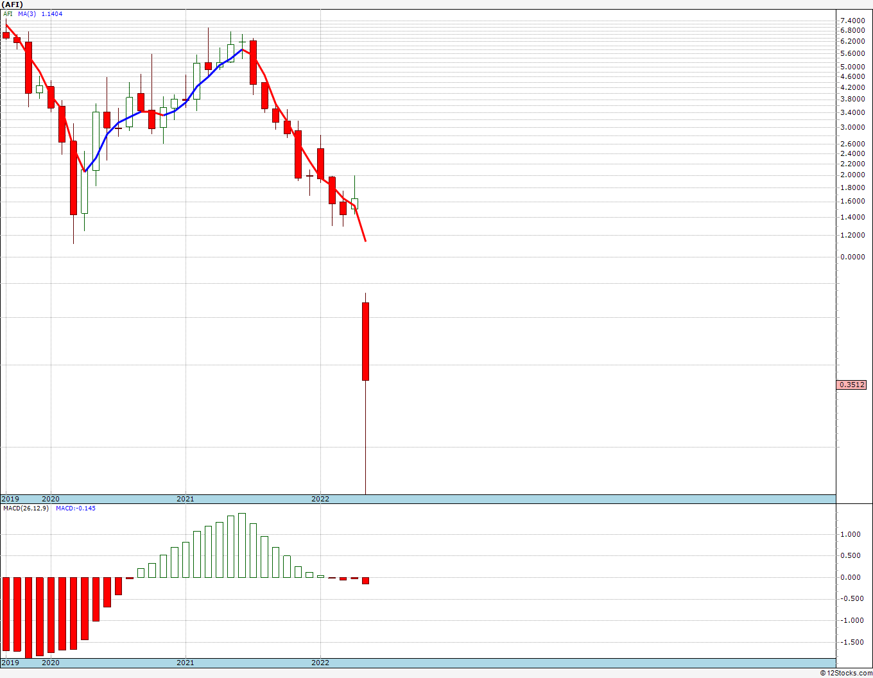This screenshot has width=873, height=678.
Task: Click the 2019 label on price chart time axis
Action: (x=10, y=499)
